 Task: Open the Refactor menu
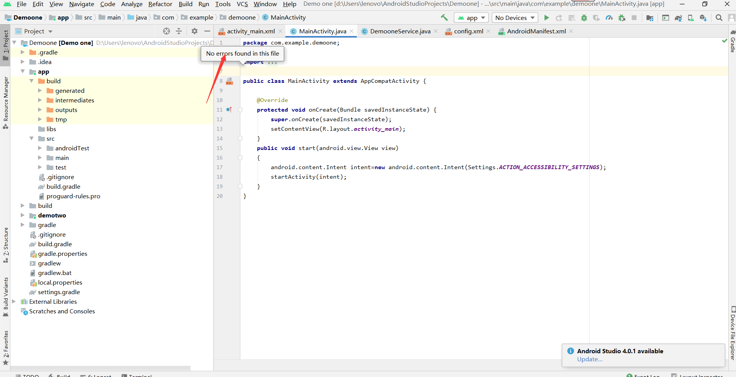point(160,4)
